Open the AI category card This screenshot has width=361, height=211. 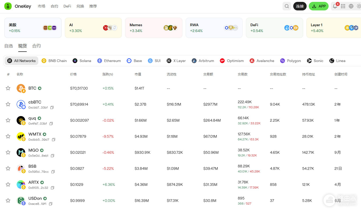pos(93,28)
